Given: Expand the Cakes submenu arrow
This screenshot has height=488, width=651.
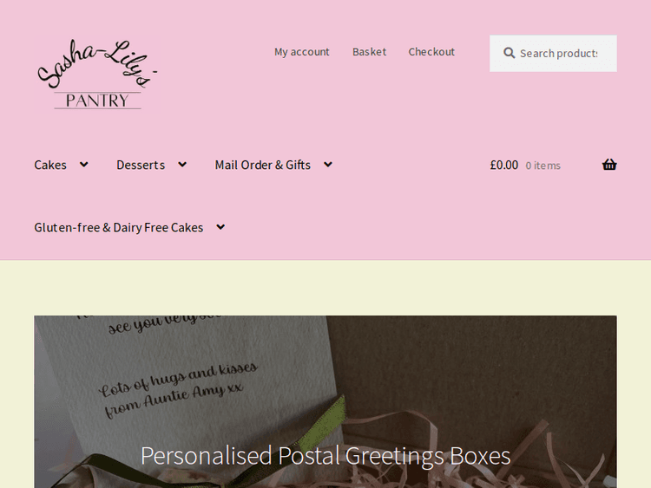Looking at the screenshot, I should pos(84,165).
